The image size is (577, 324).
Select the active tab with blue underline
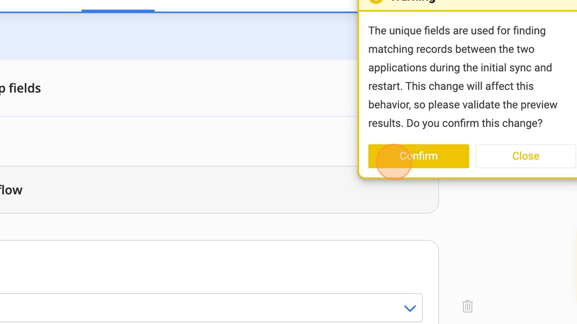(118, 5)
